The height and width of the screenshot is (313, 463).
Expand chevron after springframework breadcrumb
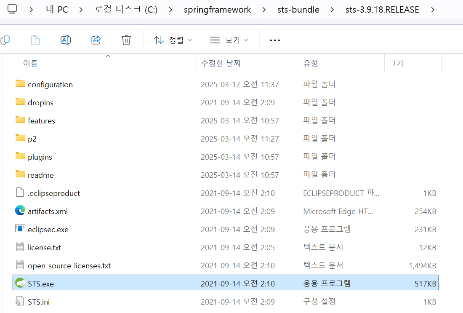(264, 10)
